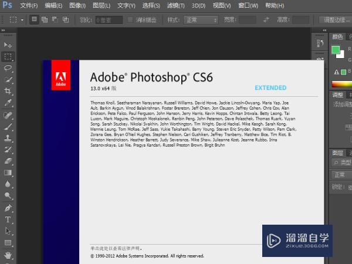Open the 3D(D) menu
352x264 pixels.
[x=199, y=5]
